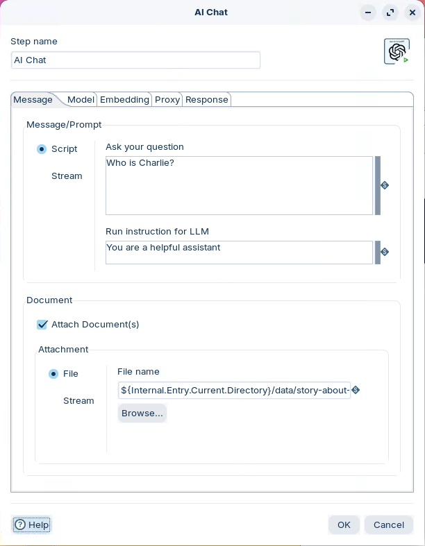
Task: Show the Response tab
Action: click(x=206, y=100)
